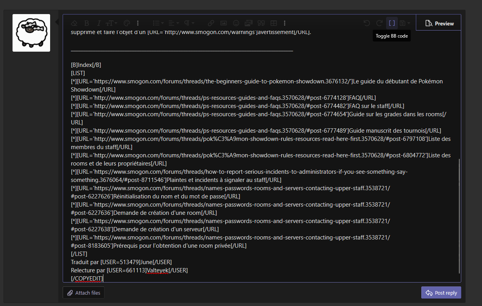The image size is (482, 306).
Task: Open the Text color palette
Action: point(126,23)
